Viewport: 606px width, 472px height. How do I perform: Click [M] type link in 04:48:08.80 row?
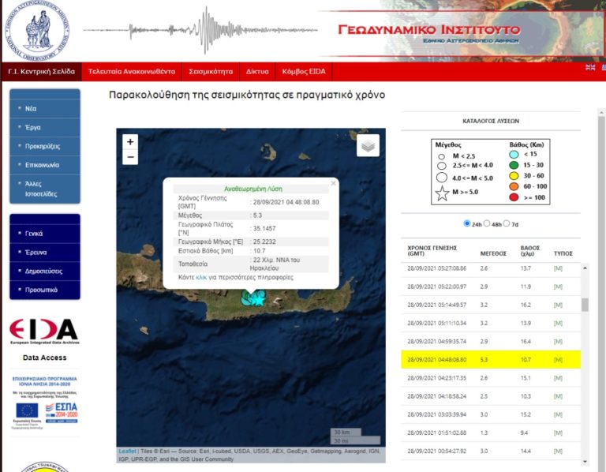[558, 359]
